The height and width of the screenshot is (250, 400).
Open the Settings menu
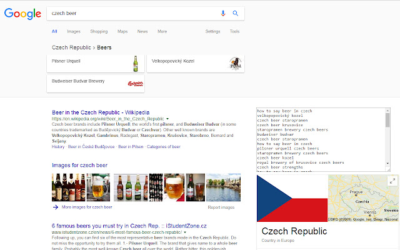(x=212, y=31)
